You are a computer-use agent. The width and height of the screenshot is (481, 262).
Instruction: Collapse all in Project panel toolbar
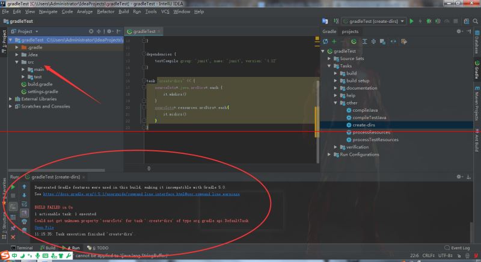[x=99, y=31]
